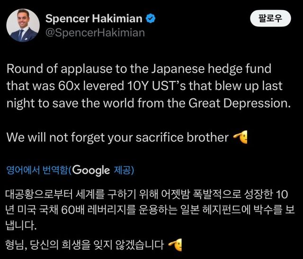Open Spencer Hakimian's profile photo
The width and height of the screenshot is (303, 259).
(23, 26)
